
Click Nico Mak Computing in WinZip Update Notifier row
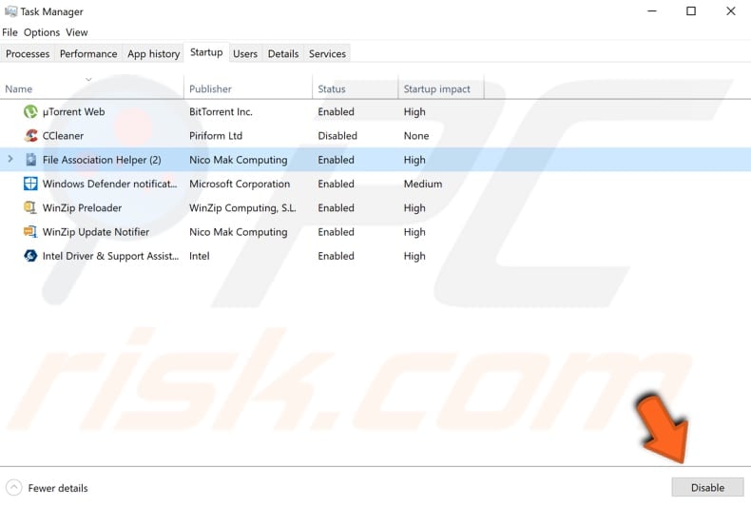pos(238,232)
